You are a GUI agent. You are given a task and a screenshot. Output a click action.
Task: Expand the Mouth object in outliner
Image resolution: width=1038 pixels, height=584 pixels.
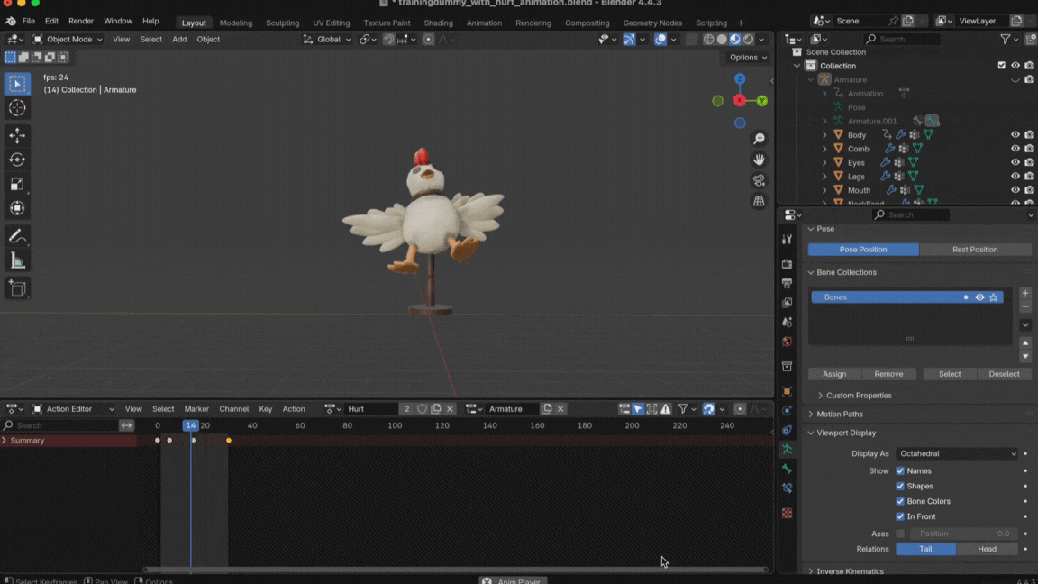[x=824, y=190]
